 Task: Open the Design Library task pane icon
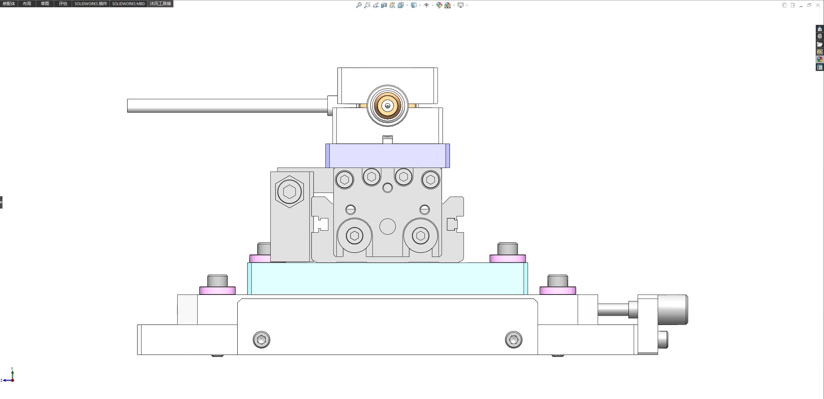click(819, 36)
